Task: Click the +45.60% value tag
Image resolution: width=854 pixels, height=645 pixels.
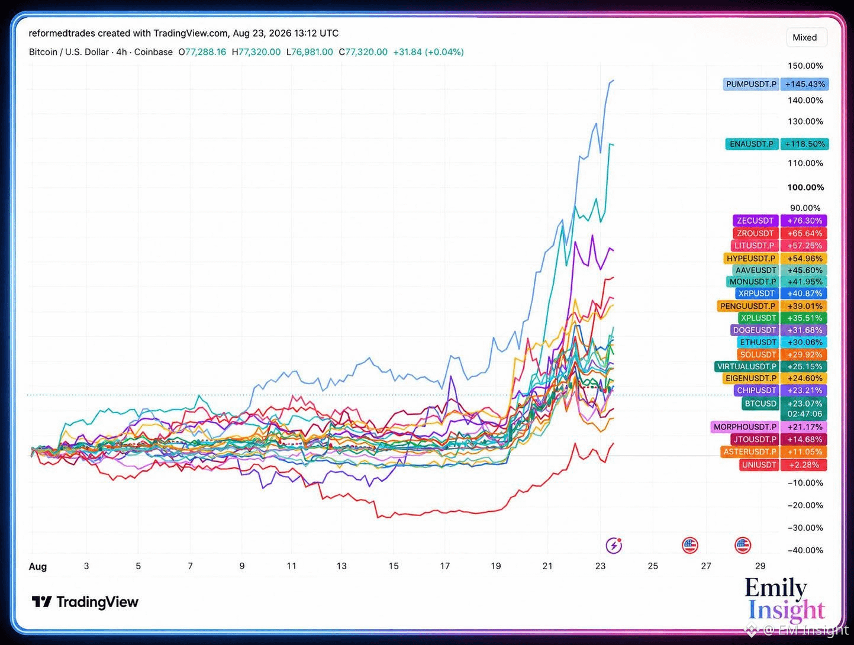Action: 804,270
